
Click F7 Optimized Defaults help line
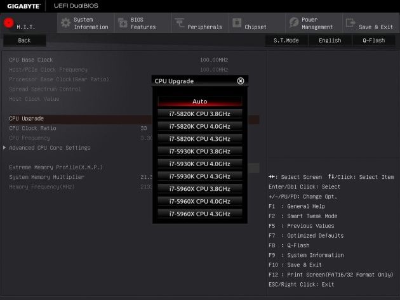click(x=306, y=236)
